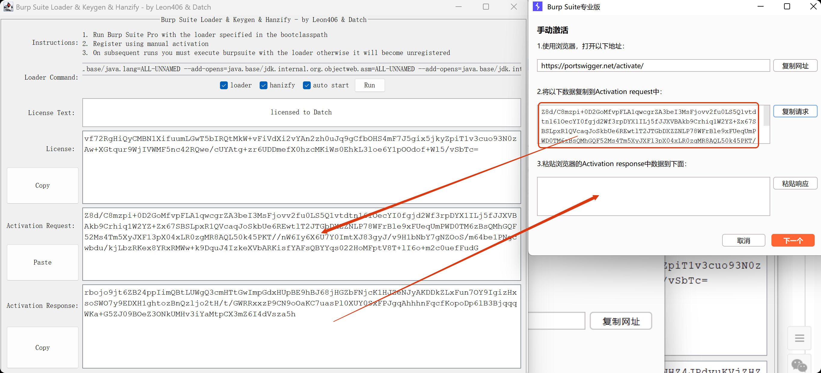
Task: Click the orange 下一个 button
Action: click(793, 241)
